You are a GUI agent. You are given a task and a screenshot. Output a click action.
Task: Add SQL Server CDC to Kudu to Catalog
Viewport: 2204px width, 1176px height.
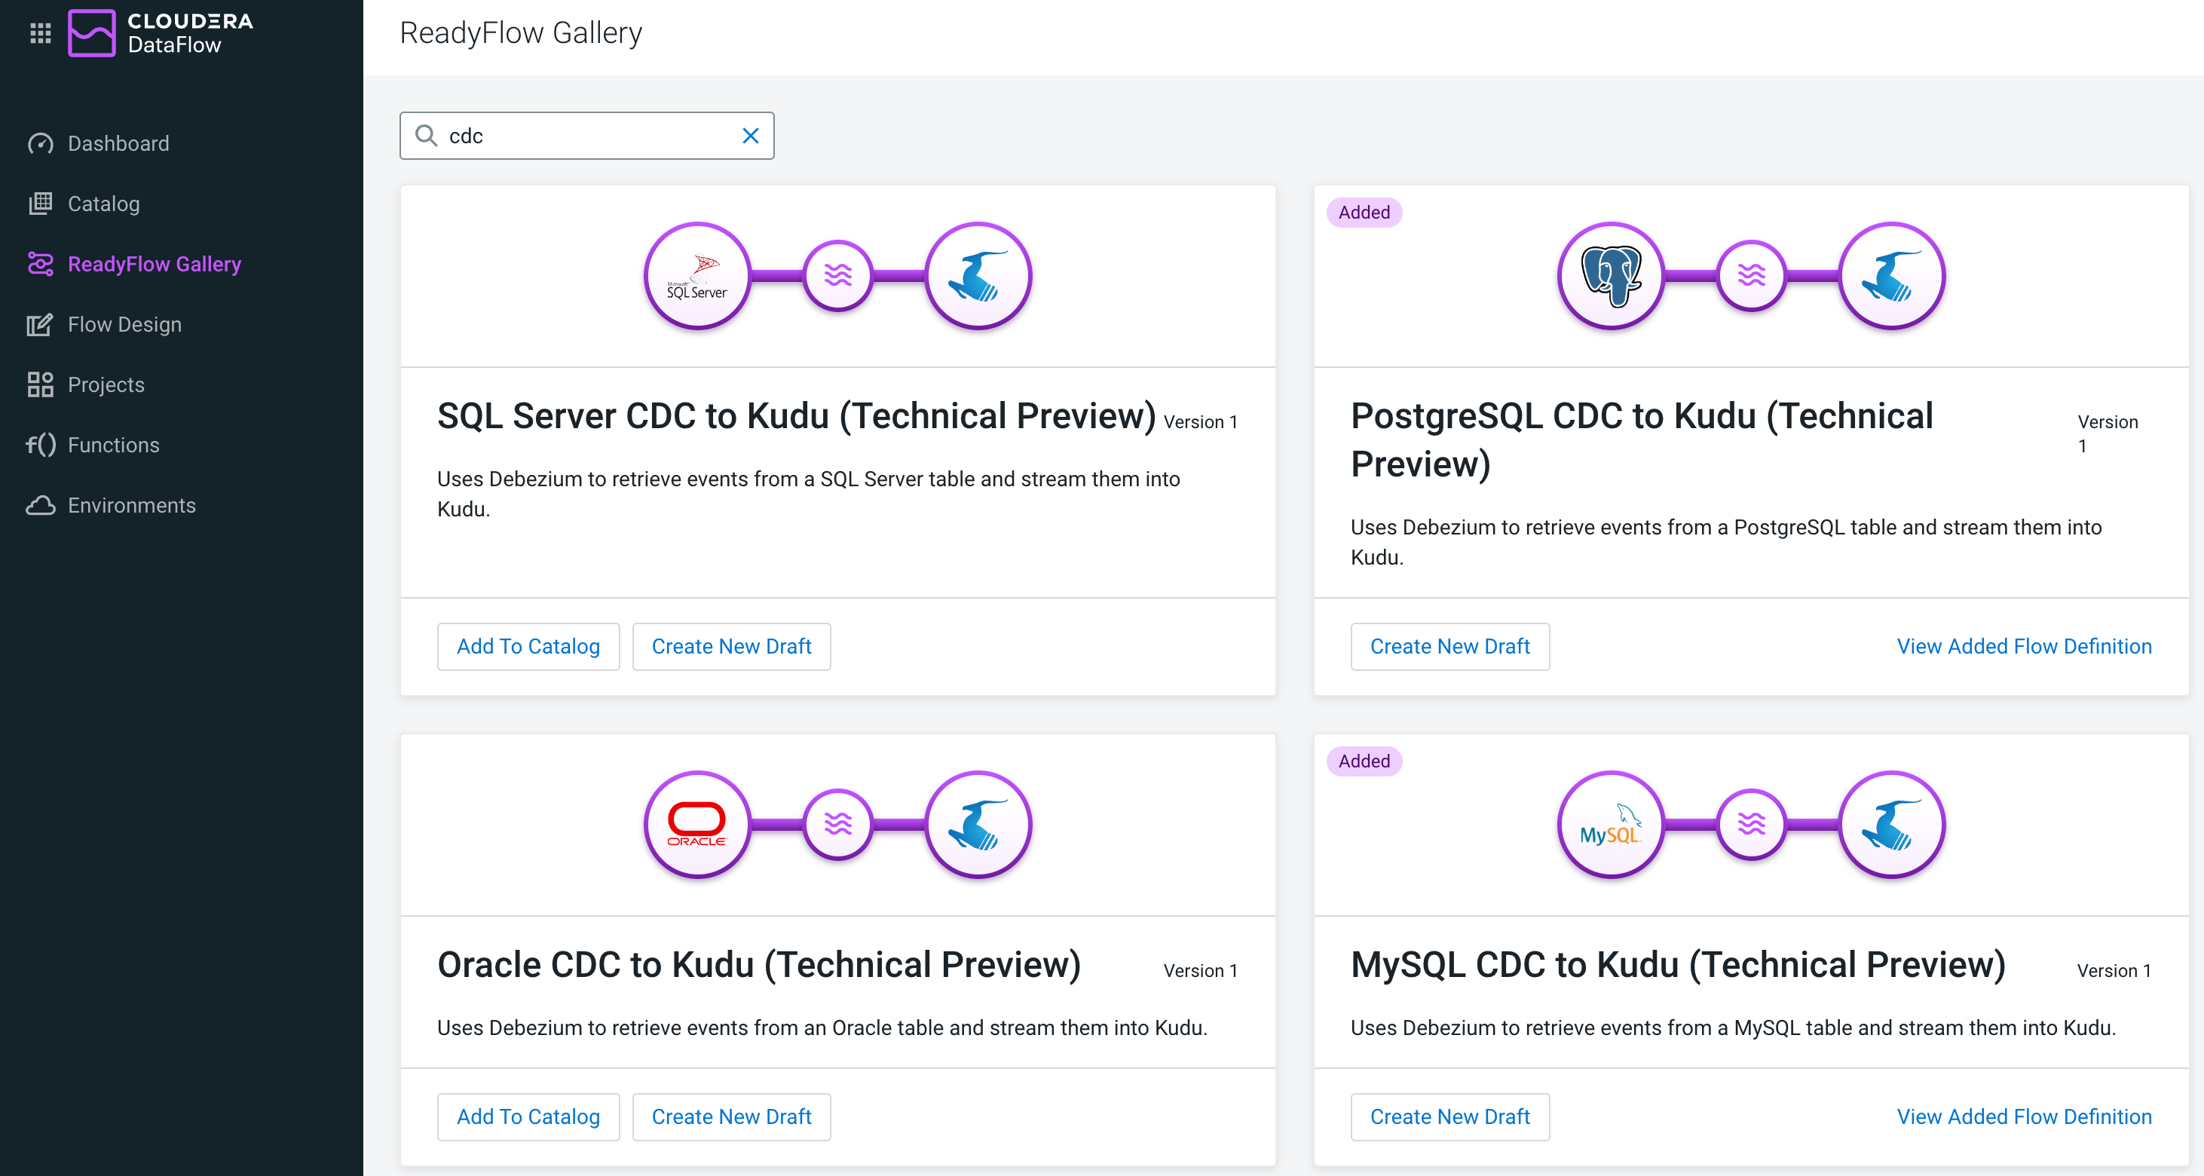point(528,646)
